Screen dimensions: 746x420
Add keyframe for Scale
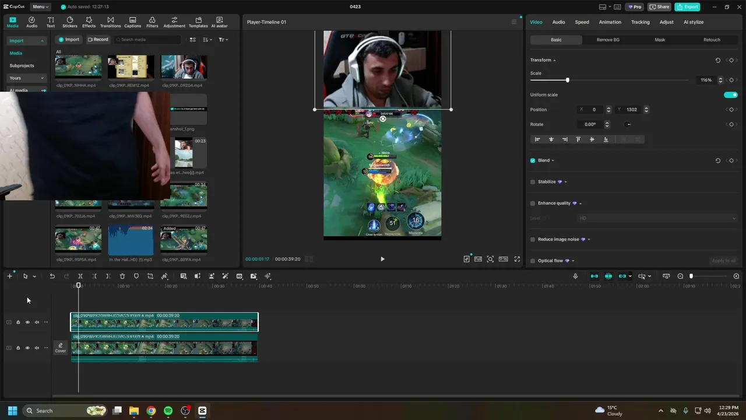[x=731, y=80]
